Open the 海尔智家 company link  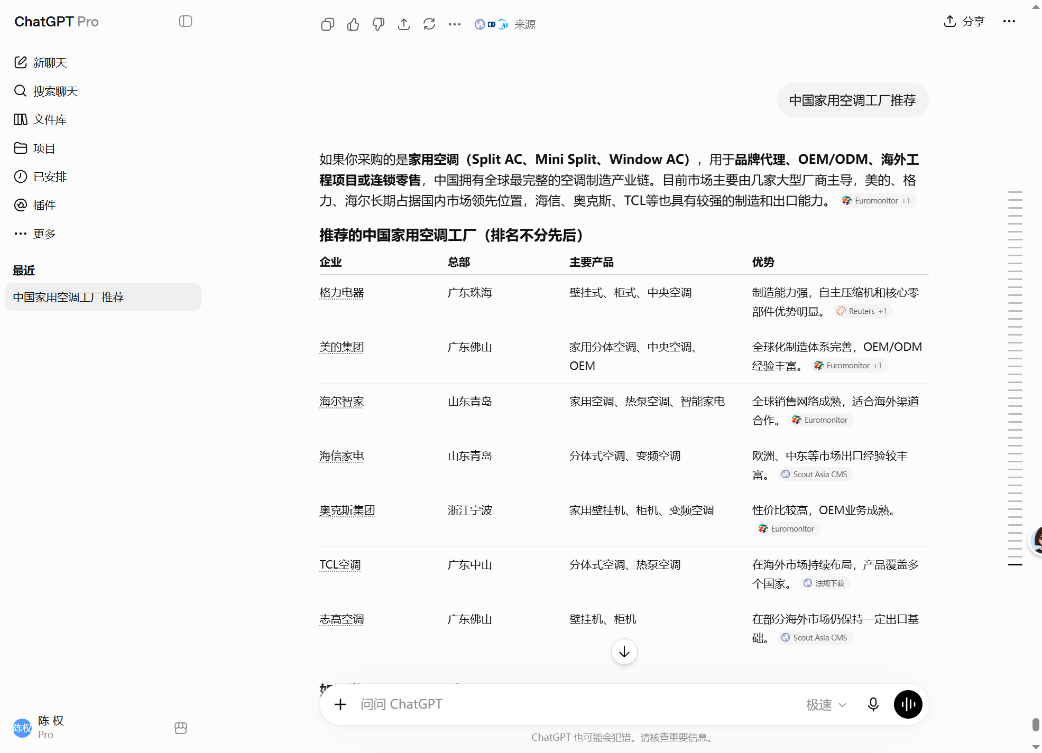pyautogui.click(x=342, y=402)
